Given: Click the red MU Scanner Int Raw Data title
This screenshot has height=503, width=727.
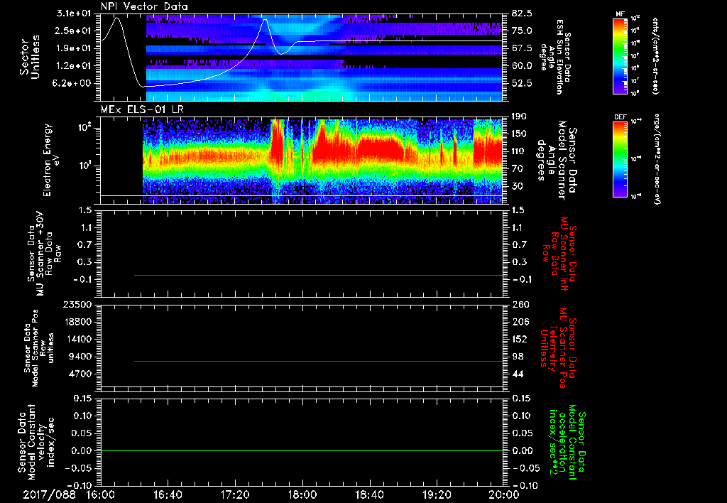Looking at the screenshot, I should (x=559, y=254).
